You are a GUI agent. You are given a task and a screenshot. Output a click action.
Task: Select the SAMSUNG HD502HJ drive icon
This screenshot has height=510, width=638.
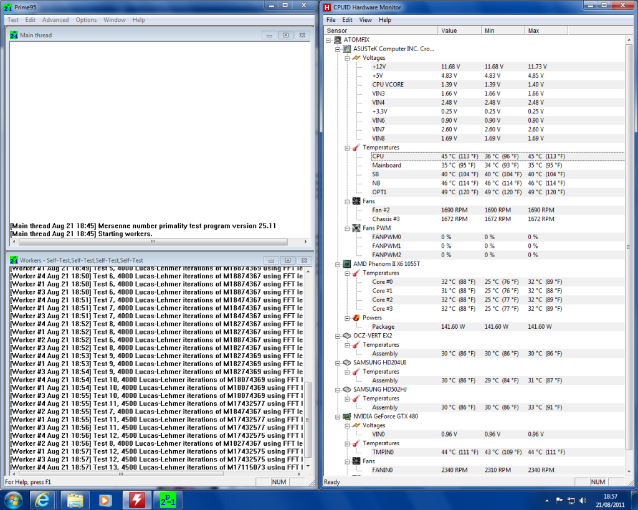[347, 390]
